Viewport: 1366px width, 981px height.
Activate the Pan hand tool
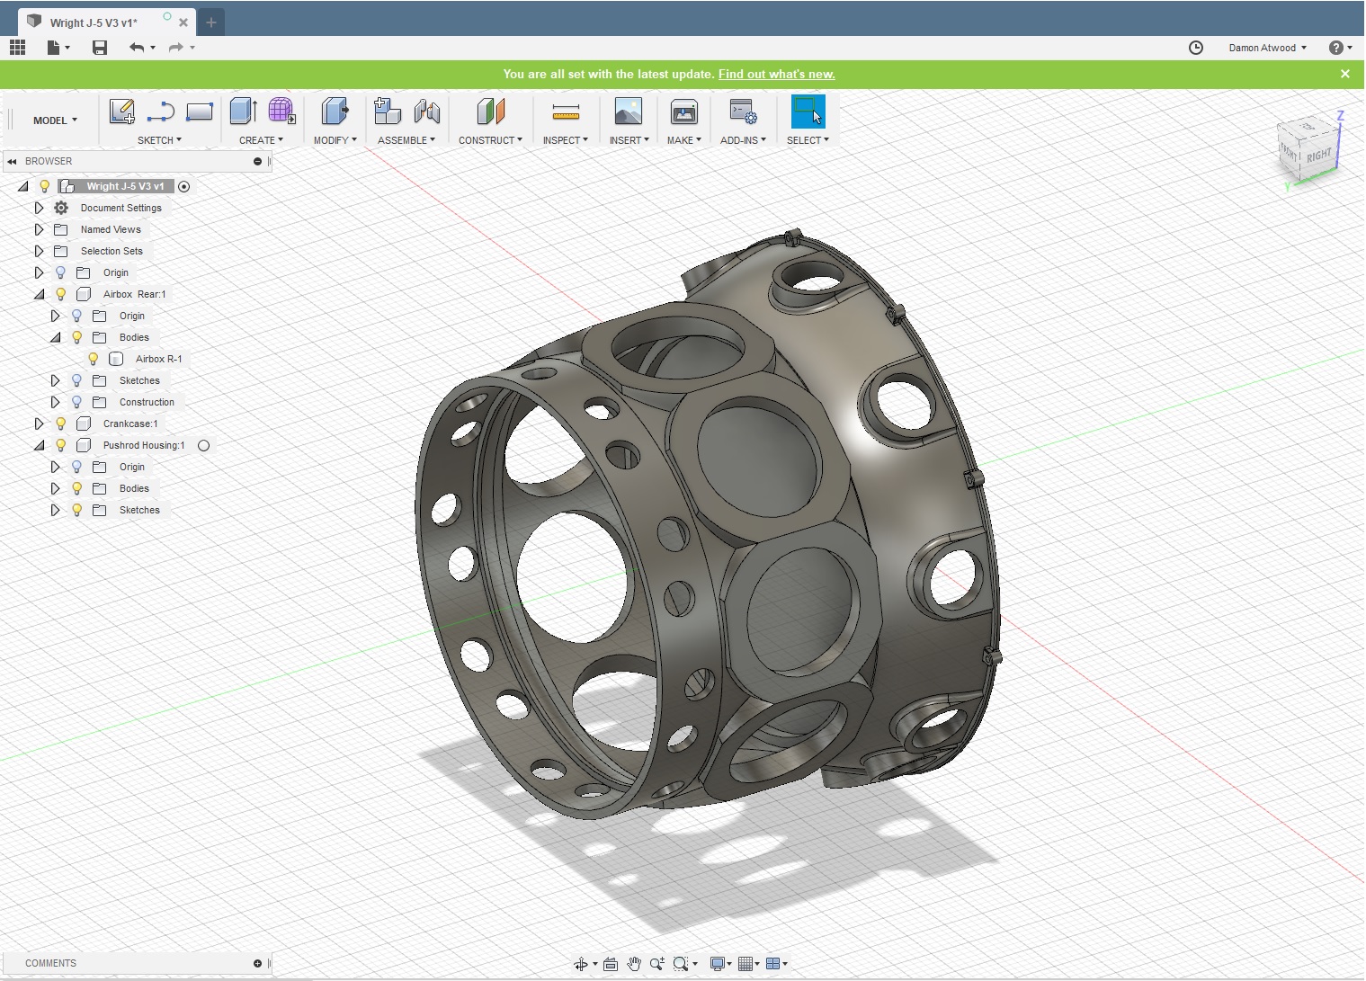pyautogui.click(x=634, y=964)
